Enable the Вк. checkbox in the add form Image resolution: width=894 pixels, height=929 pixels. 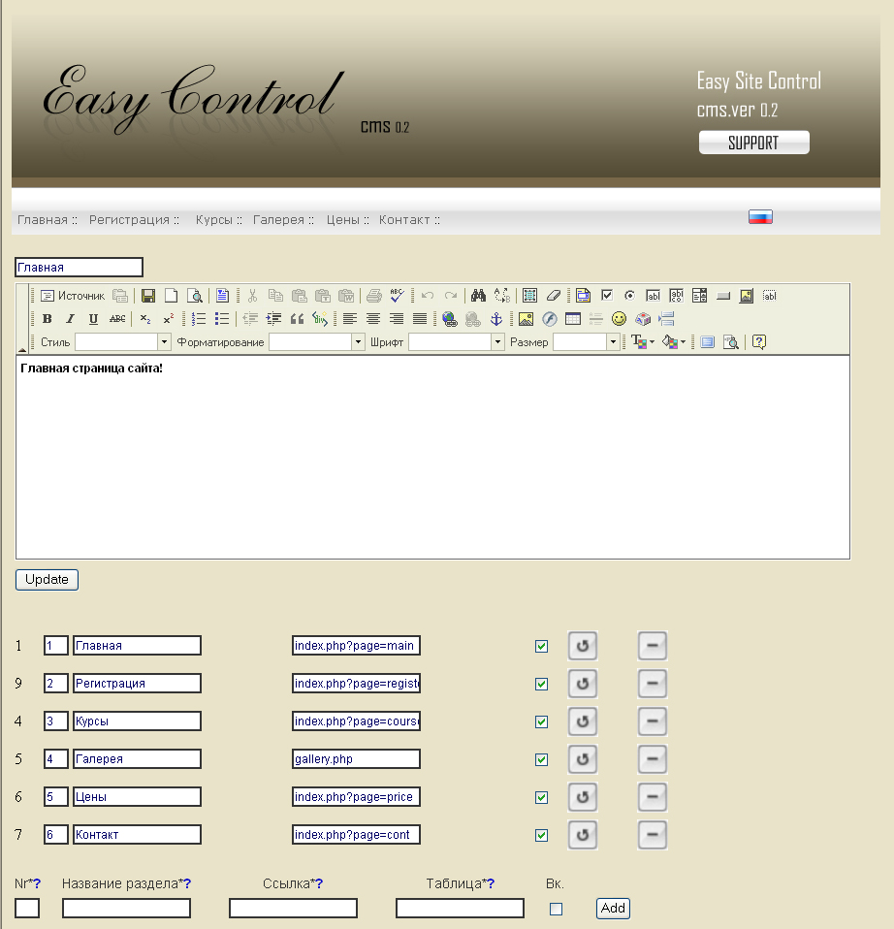click(x=556, y=908)
